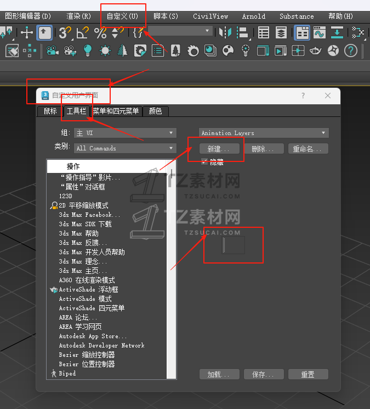370x409 pixels.
Task: Open the named selection sets dropdown
Action: click(x=180, y=31)
